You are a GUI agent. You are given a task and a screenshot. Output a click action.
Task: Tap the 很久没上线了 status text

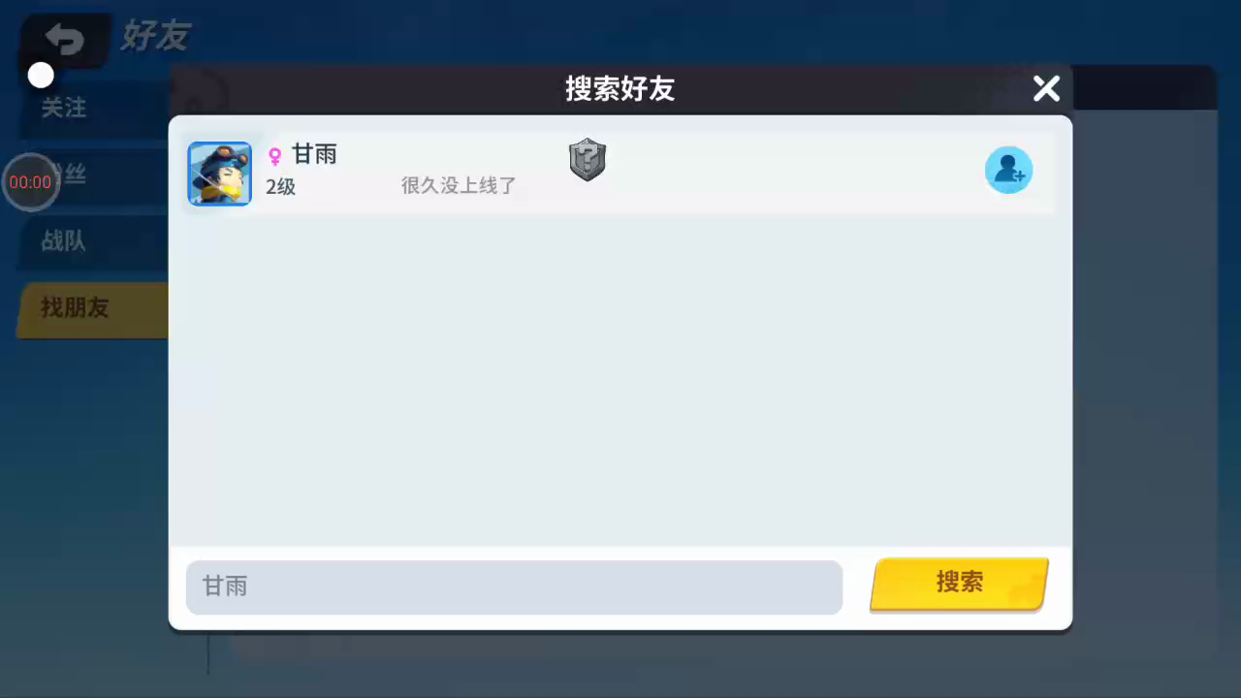(459, 185)
